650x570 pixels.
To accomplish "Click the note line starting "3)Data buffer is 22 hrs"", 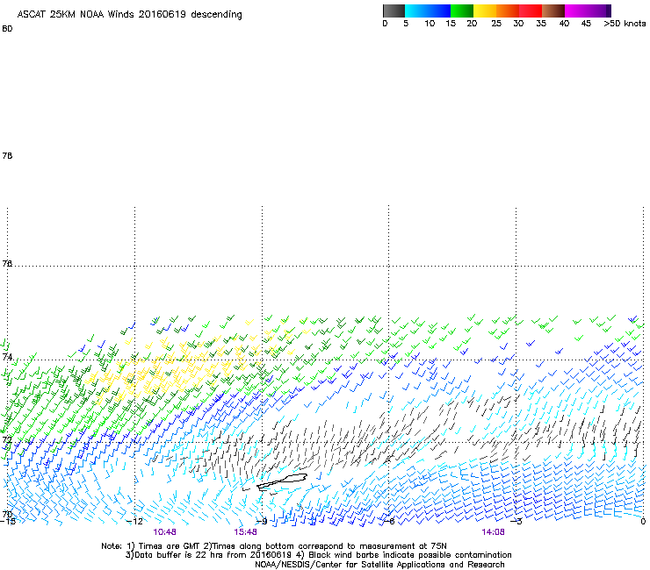I will (318, 555).
